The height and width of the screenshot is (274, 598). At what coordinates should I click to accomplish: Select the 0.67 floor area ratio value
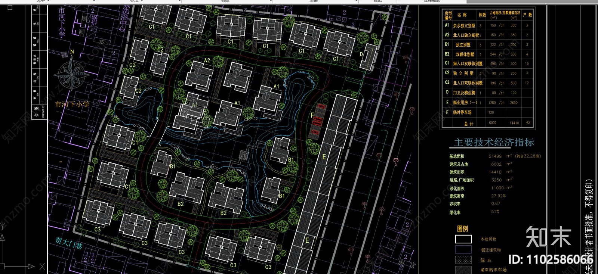click(x=496, y=203)
